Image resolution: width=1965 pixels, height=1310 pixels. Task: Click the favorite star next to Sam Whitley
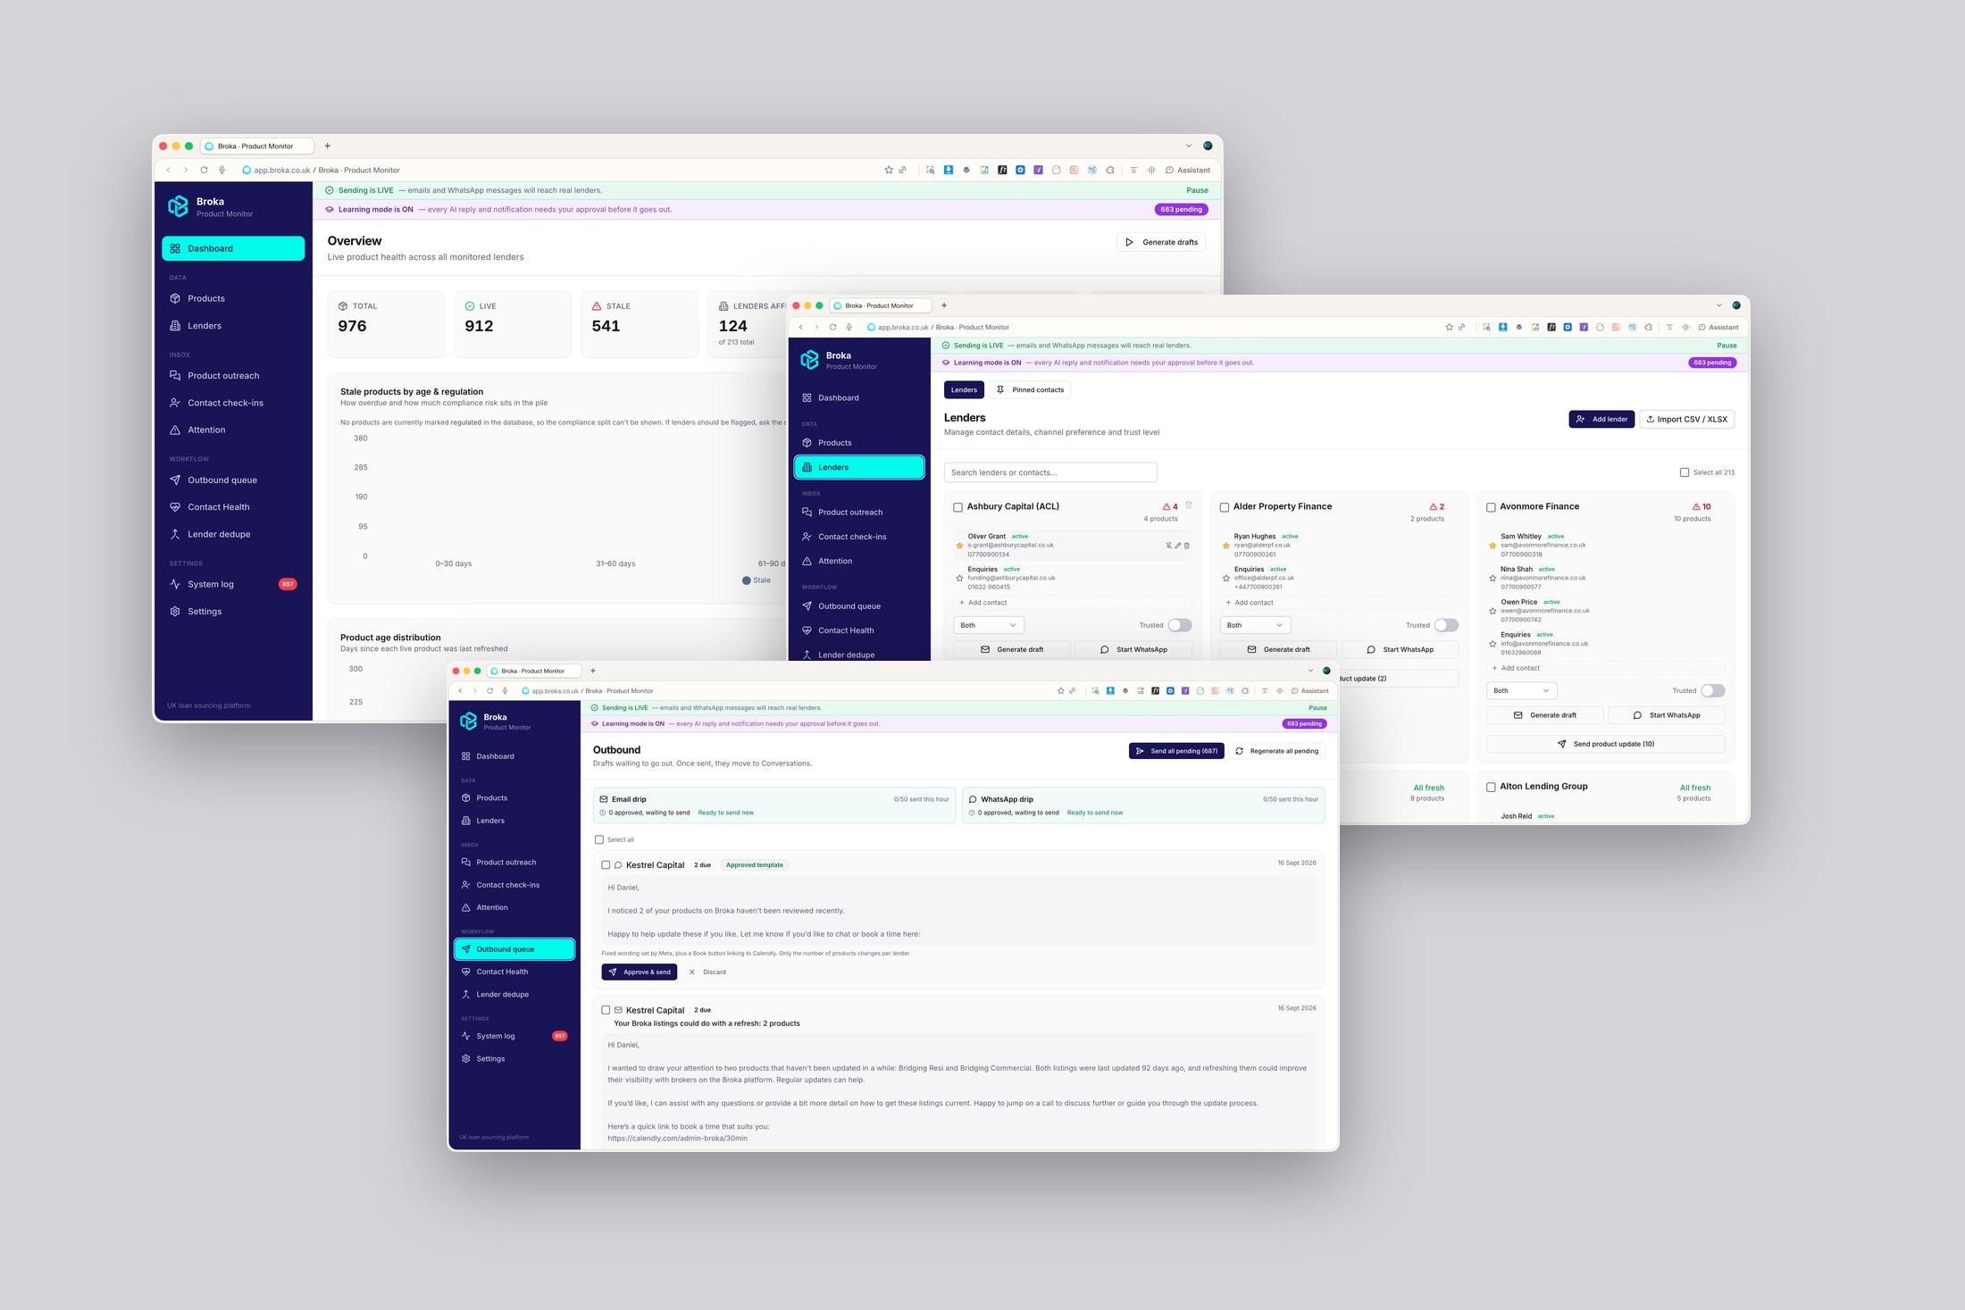pos(1493,546)
